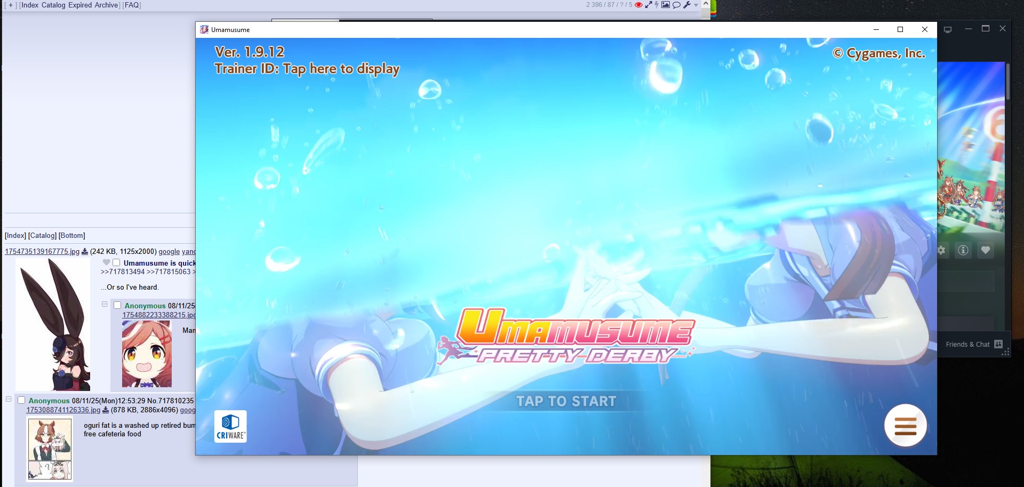Download the 1753088741126336.jpg file icon
Image resolution: width=1024 pixels, height=487 pixels.
click(x=105, y=410)
